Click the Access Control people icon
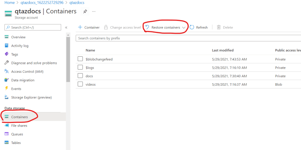Screen dimensions: 301x150 (x=7, y=72)
